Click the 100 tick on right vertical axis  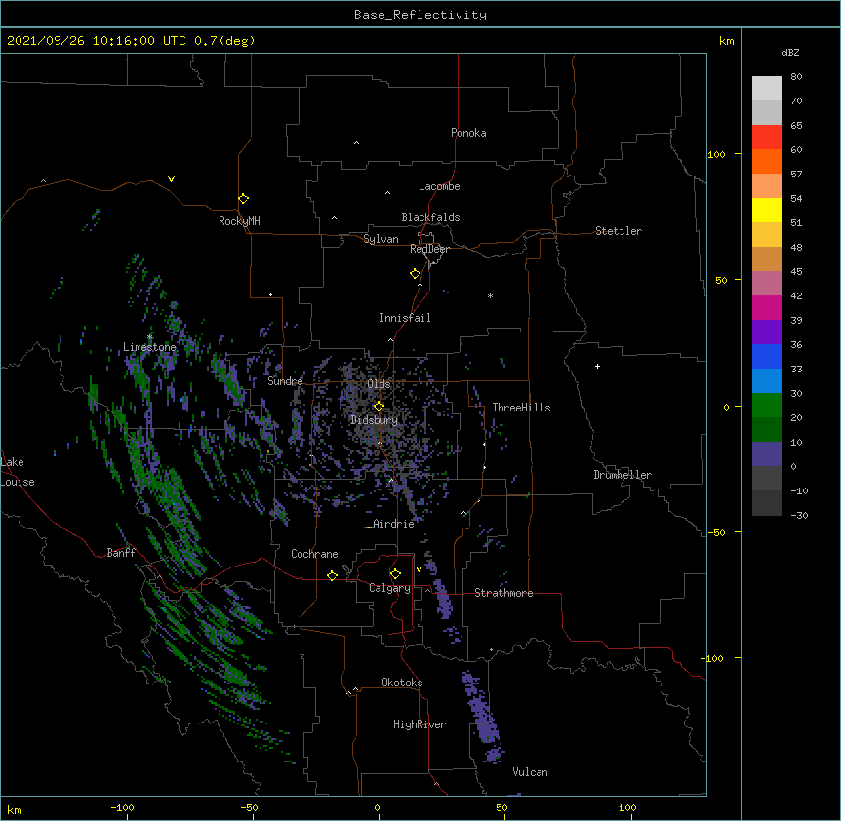pos(716,154)
